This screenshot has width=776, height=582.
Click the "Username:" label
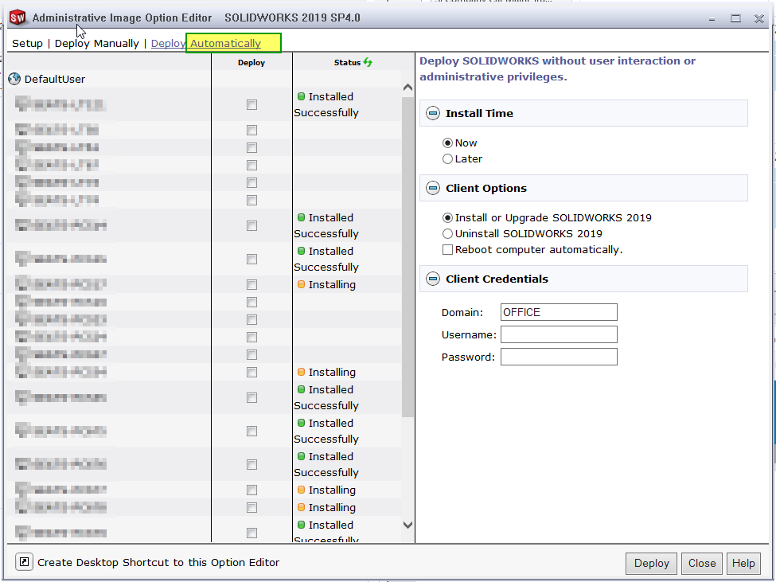[x=469, y=334]
